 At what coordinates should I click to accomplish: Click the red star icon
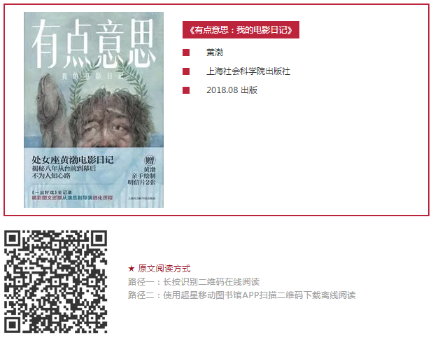(132, 268)
